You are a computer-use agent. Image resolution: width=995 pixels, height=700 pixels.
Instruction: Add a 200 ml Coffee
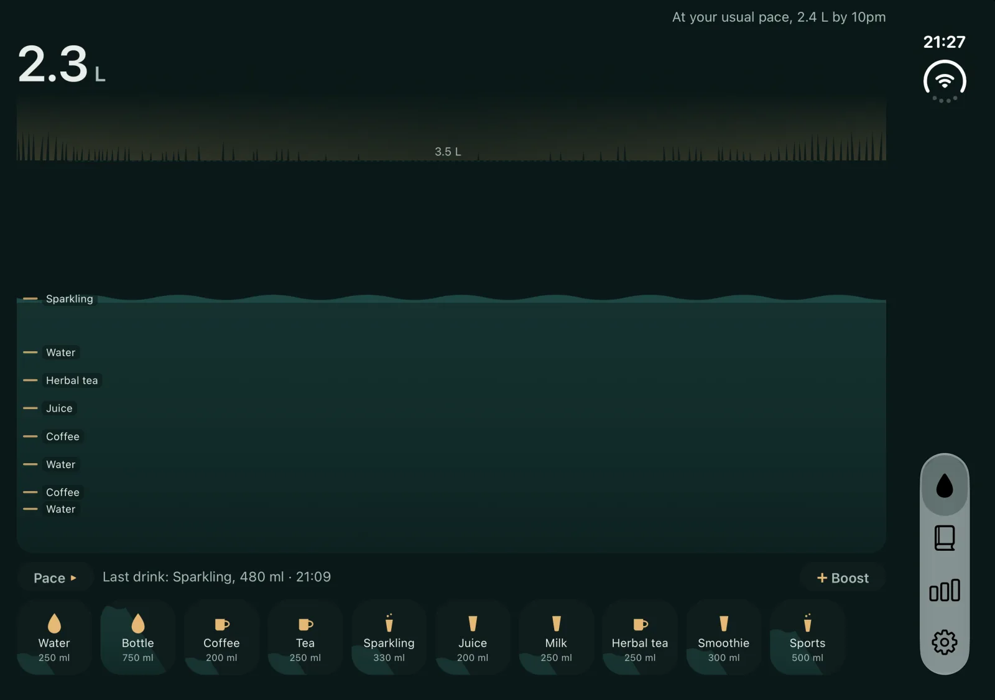pos(221,637)
